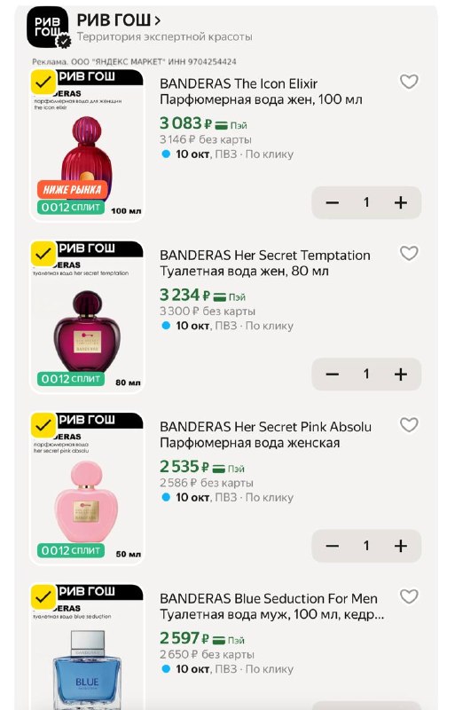Add BANDERAS The Icon Elixir to favorites

pyautogui.click(x=409, y=82)
